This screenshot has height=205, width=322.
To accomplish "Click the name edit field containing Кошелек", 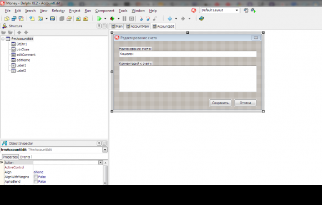I will click(x=188, y=54).
